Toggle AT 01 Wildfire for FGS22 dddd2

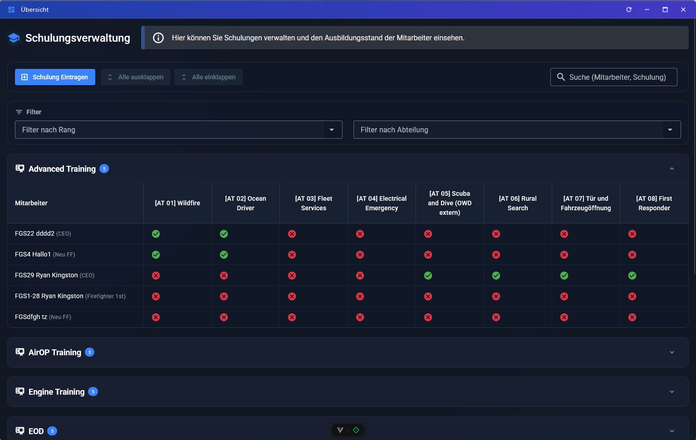tap(156, 234)
